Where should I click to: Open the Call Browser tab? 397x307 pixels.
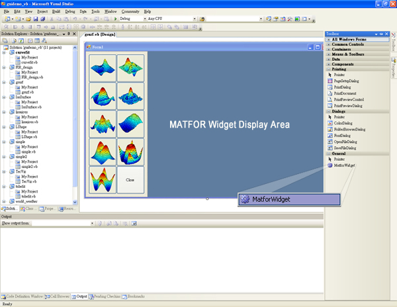(x=57, y=296)
